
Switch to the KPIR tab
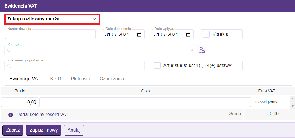coord(56,79)
